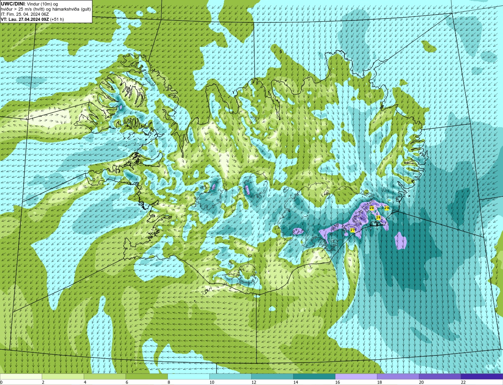The width and height of the screenshot is (503, 385).
Task: Click the scale tick number 14
Action: [296, 382]
